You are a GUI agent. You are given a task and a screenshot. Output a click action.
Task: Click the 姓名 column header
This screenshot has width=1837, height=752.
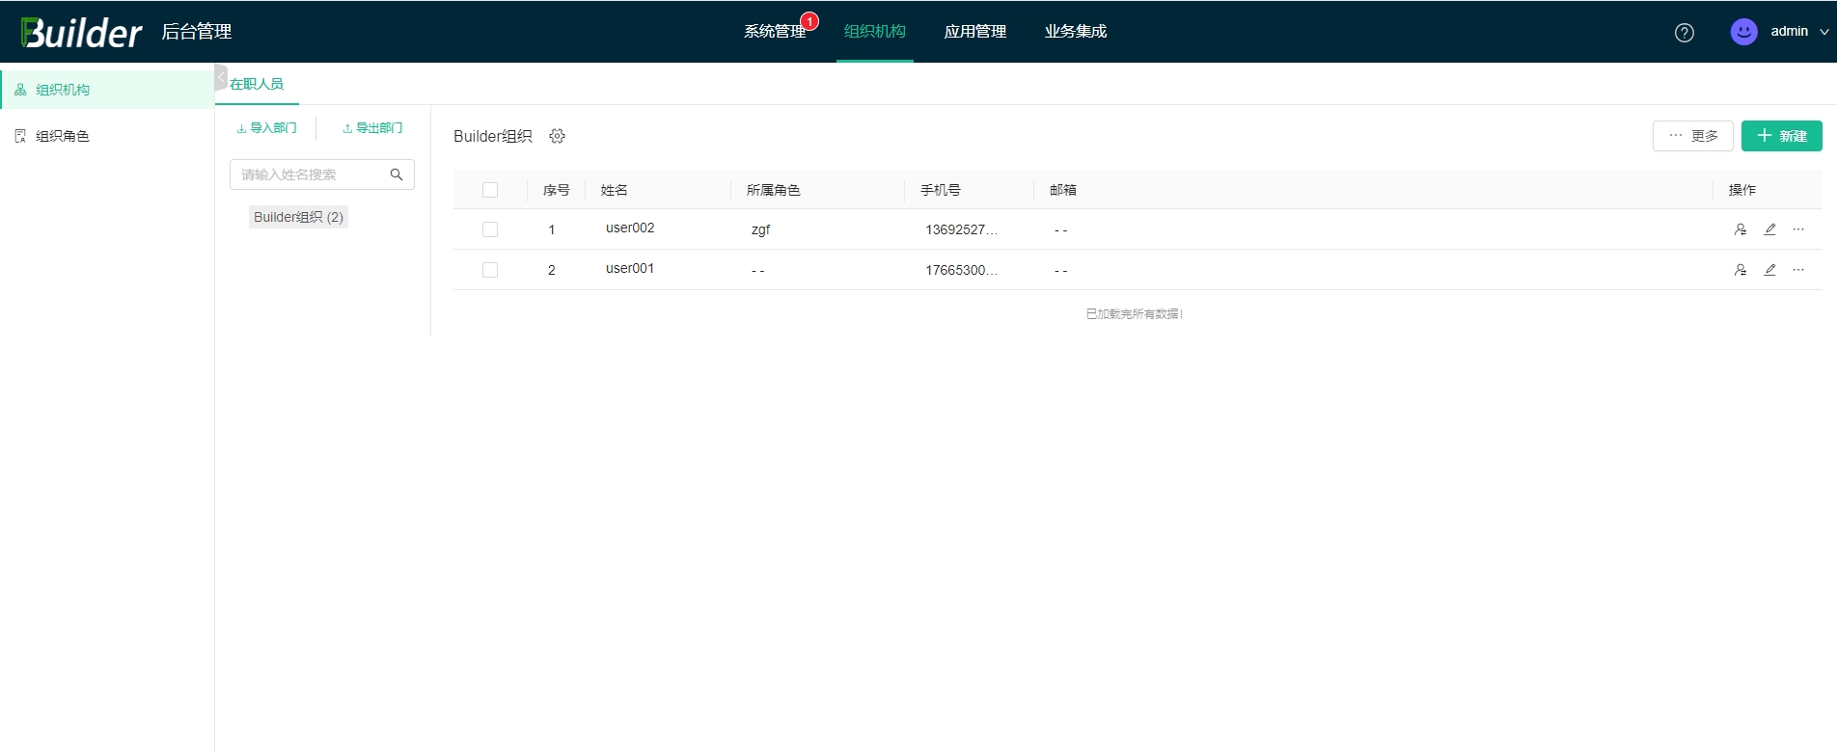614,190
